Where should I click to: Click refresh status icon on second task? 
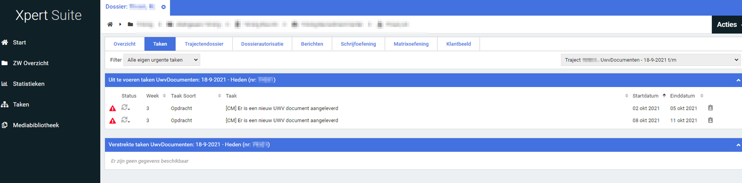pyautogui.click(x=125, y=120)
